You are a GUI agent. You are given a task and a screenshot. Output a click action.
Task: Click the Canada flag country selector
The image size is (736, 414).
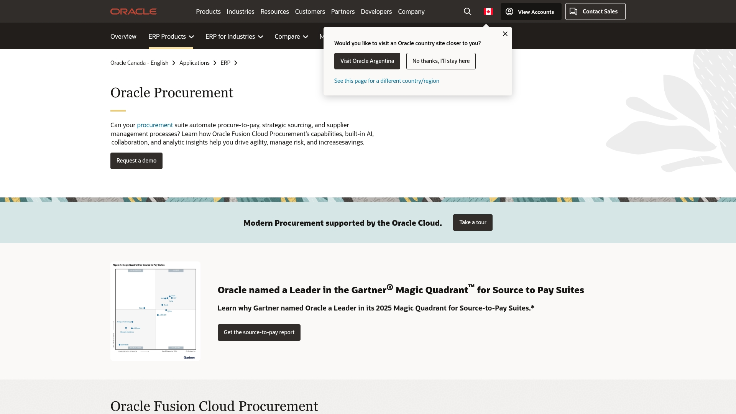tap(488, 11)
